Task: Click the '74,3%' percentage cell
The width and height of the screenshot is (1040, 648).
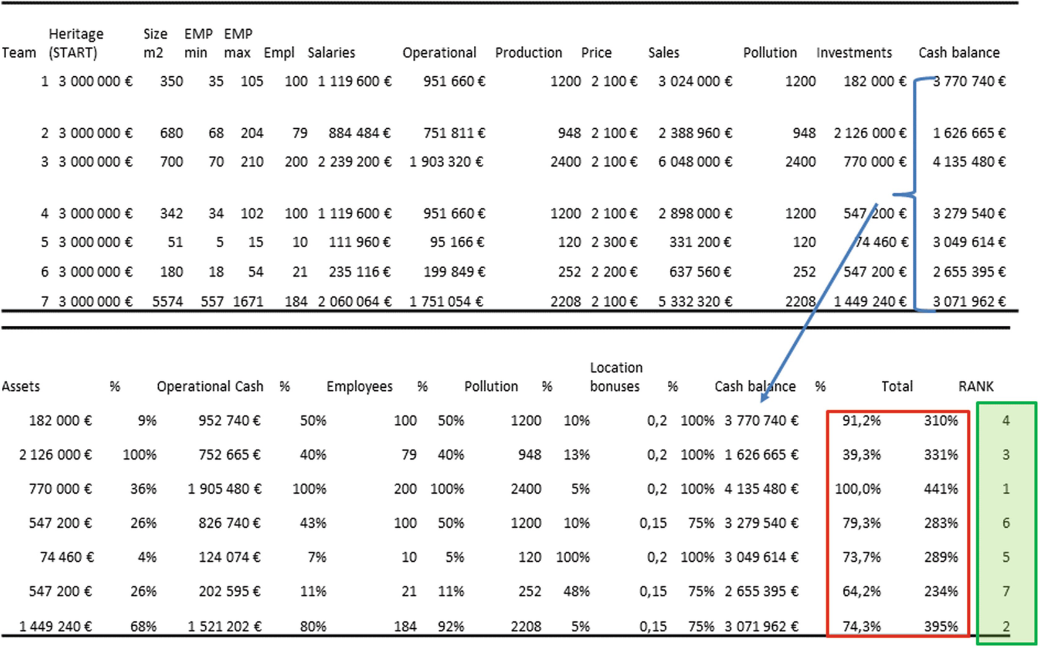Action: pos(861,626)
